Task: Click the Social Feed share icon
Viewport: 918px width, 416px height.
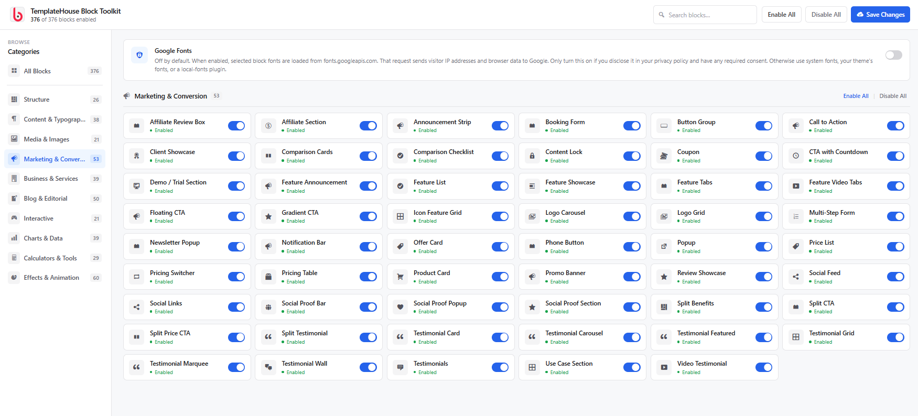Action: click(x=796, y=277)
